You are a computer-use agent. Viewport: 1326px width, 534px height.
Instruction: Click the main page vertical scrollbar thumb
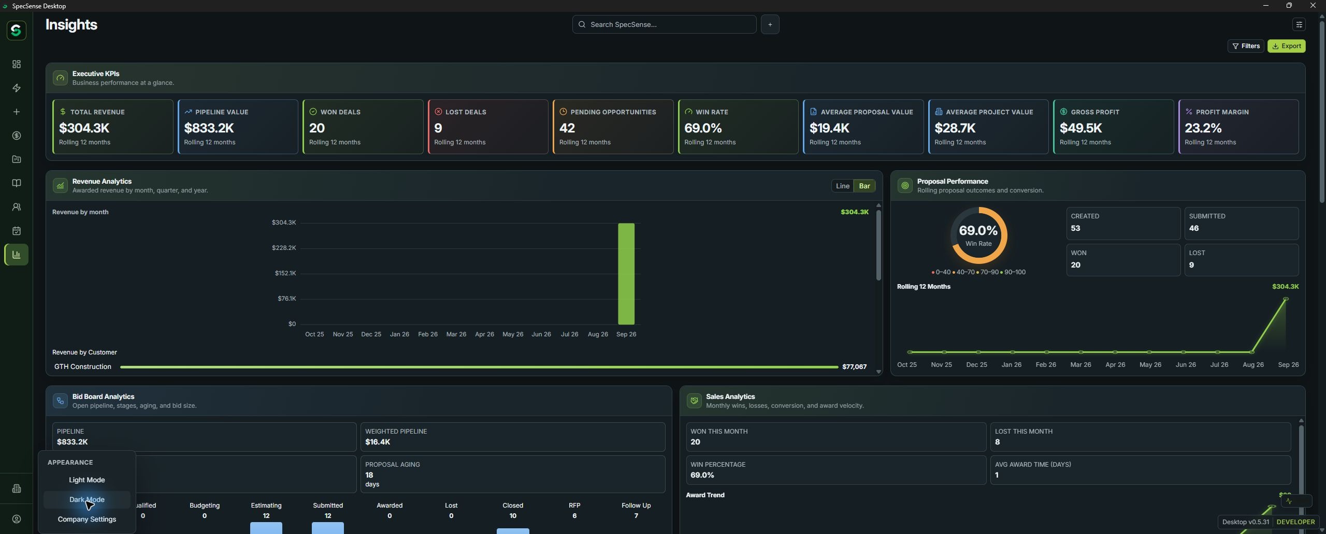coord(1321,111)
